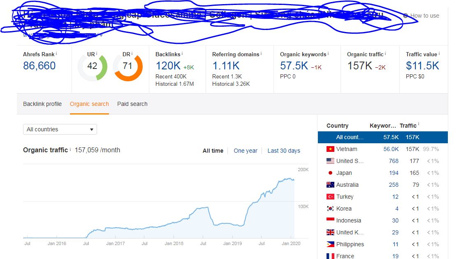Click Historical 1.67M backlinks text
This screenshot has height=259, width=461.
pos(175,84)
